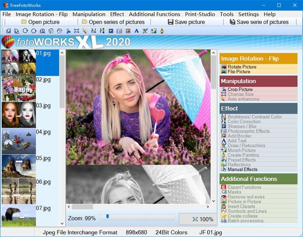
Task: Click the preview's vertical scrollbar down arrow
Action: pyautogui.click(x=214, y=201)
